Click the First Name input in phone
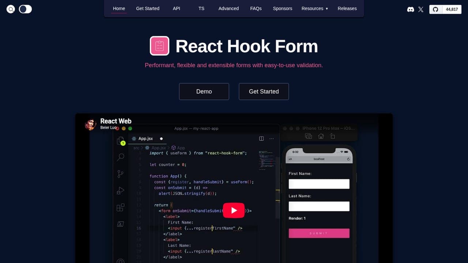 (x=319, y=184)
